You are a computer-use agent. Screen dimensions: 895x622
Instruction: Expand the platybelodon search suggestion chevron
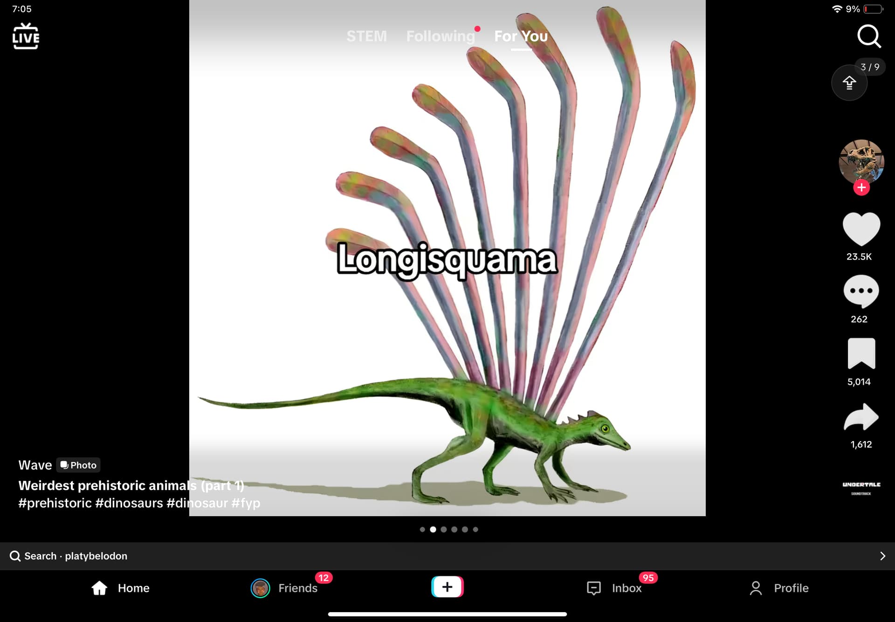pyautogui.click(x=882, y=556)
